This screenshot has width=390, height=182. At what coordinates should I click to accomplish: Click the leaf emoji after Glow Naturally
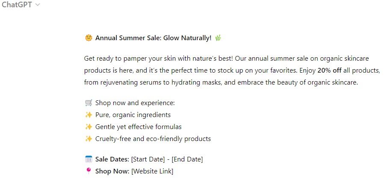coord(218,38)
